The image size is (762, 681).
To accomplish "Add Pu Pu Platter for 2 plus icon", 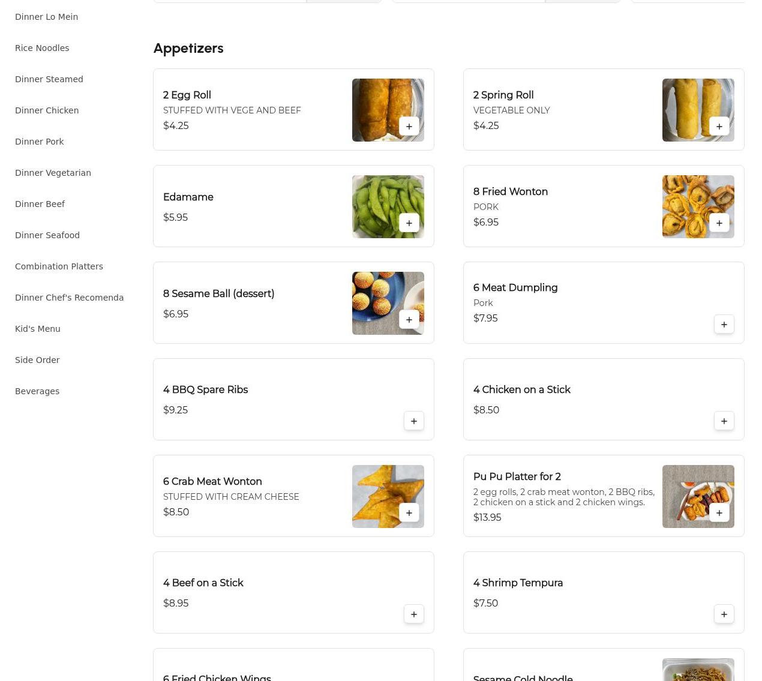I will pyautogui.click(x=719, y=512).
